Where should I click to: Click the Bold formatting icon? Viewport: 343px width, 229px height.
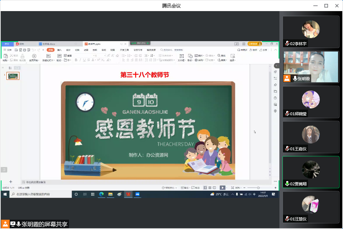click(x=76, y=60)
